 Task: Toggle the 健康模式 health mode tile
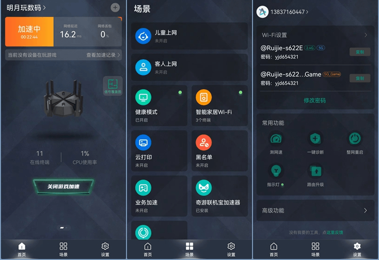pos(159,105)
